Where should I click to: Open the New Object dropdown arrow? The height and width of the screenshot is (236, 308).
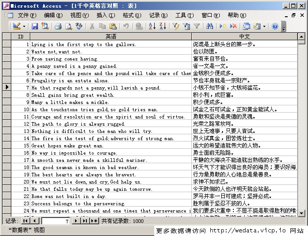(x=264, y=26)
